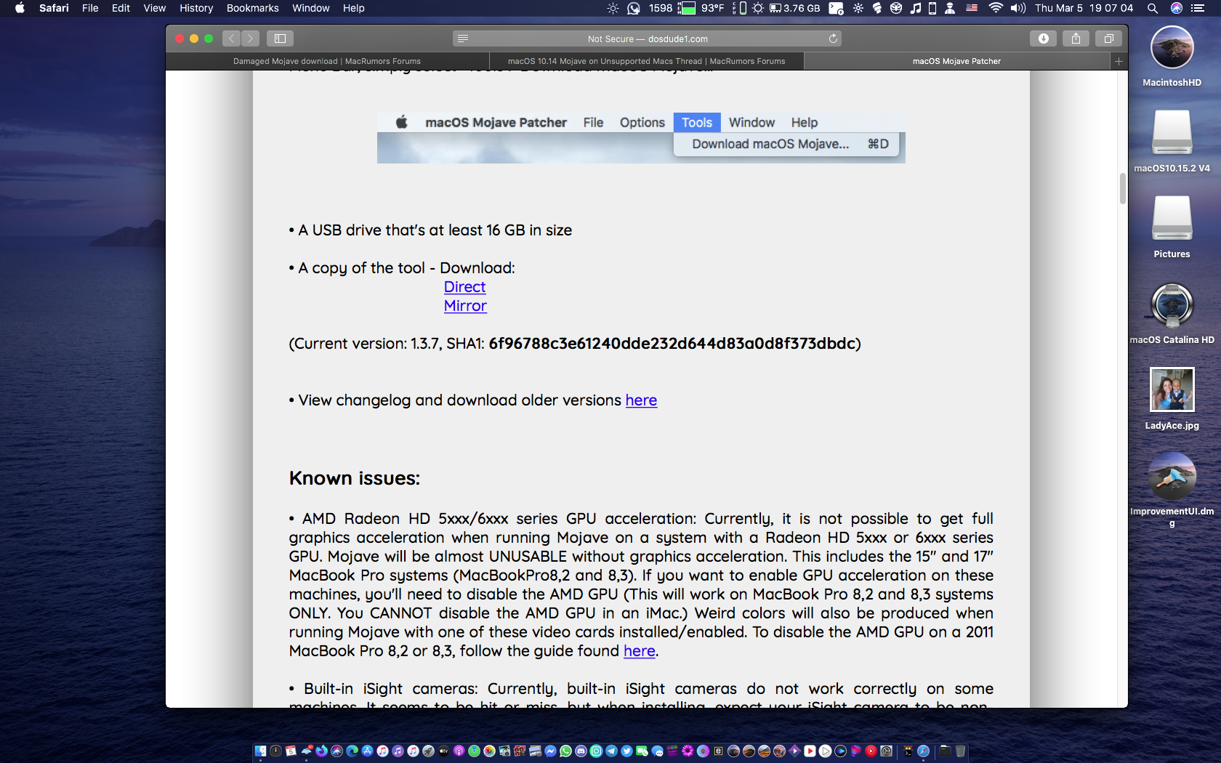Open the View menu
The width and height of the screenshot is (1221, 763).
154,8
